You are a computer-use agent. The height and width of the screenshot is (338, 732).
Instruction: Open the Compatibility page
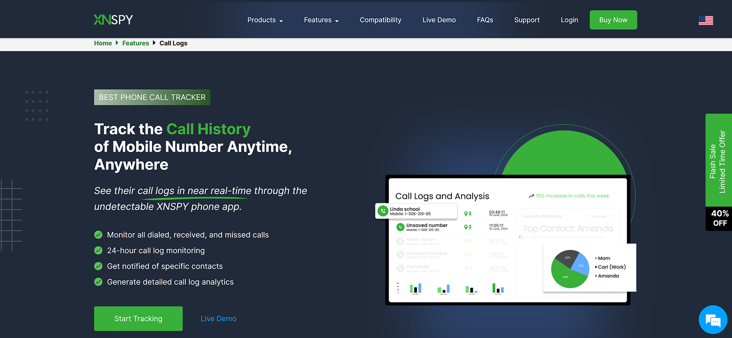381,20
